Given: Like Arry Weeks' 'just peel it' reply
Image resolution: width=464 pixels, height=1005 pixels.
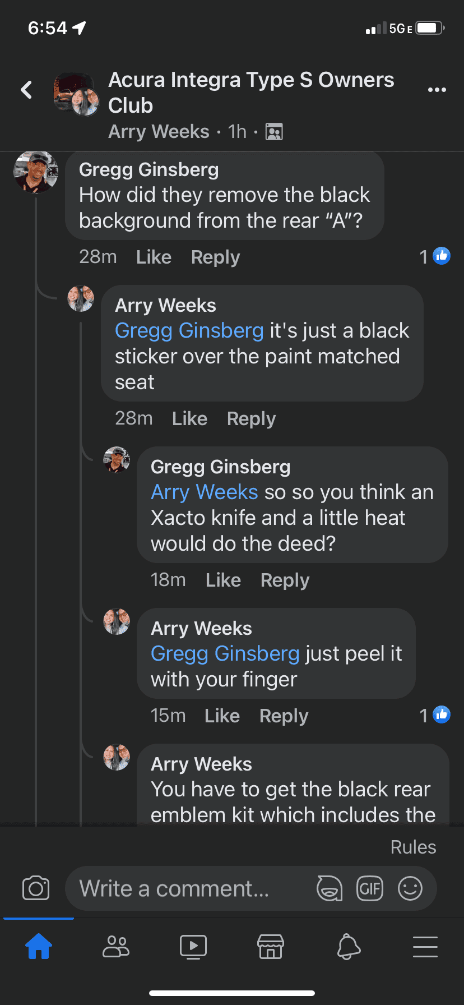Looking at the screenshot, I should tap(222, 716).
